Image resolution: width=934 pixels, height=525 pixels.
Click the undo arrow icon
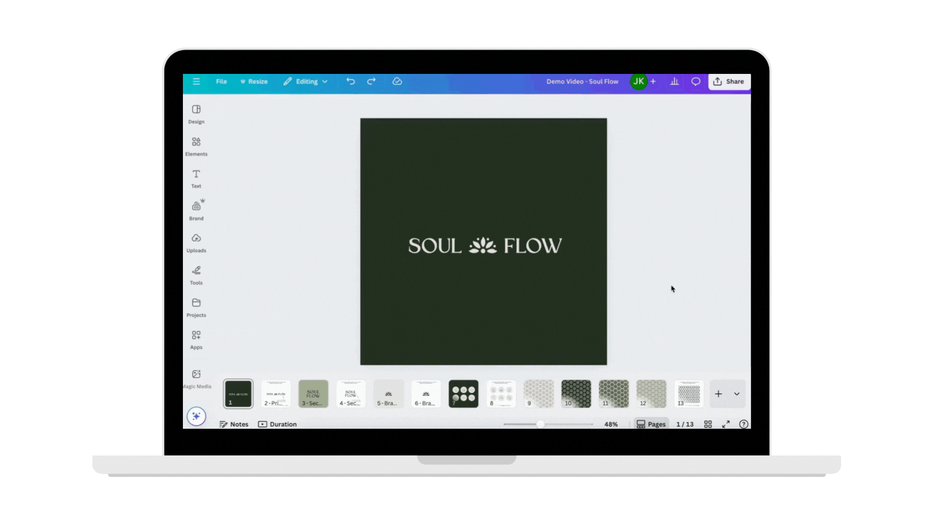click(350, 81)
